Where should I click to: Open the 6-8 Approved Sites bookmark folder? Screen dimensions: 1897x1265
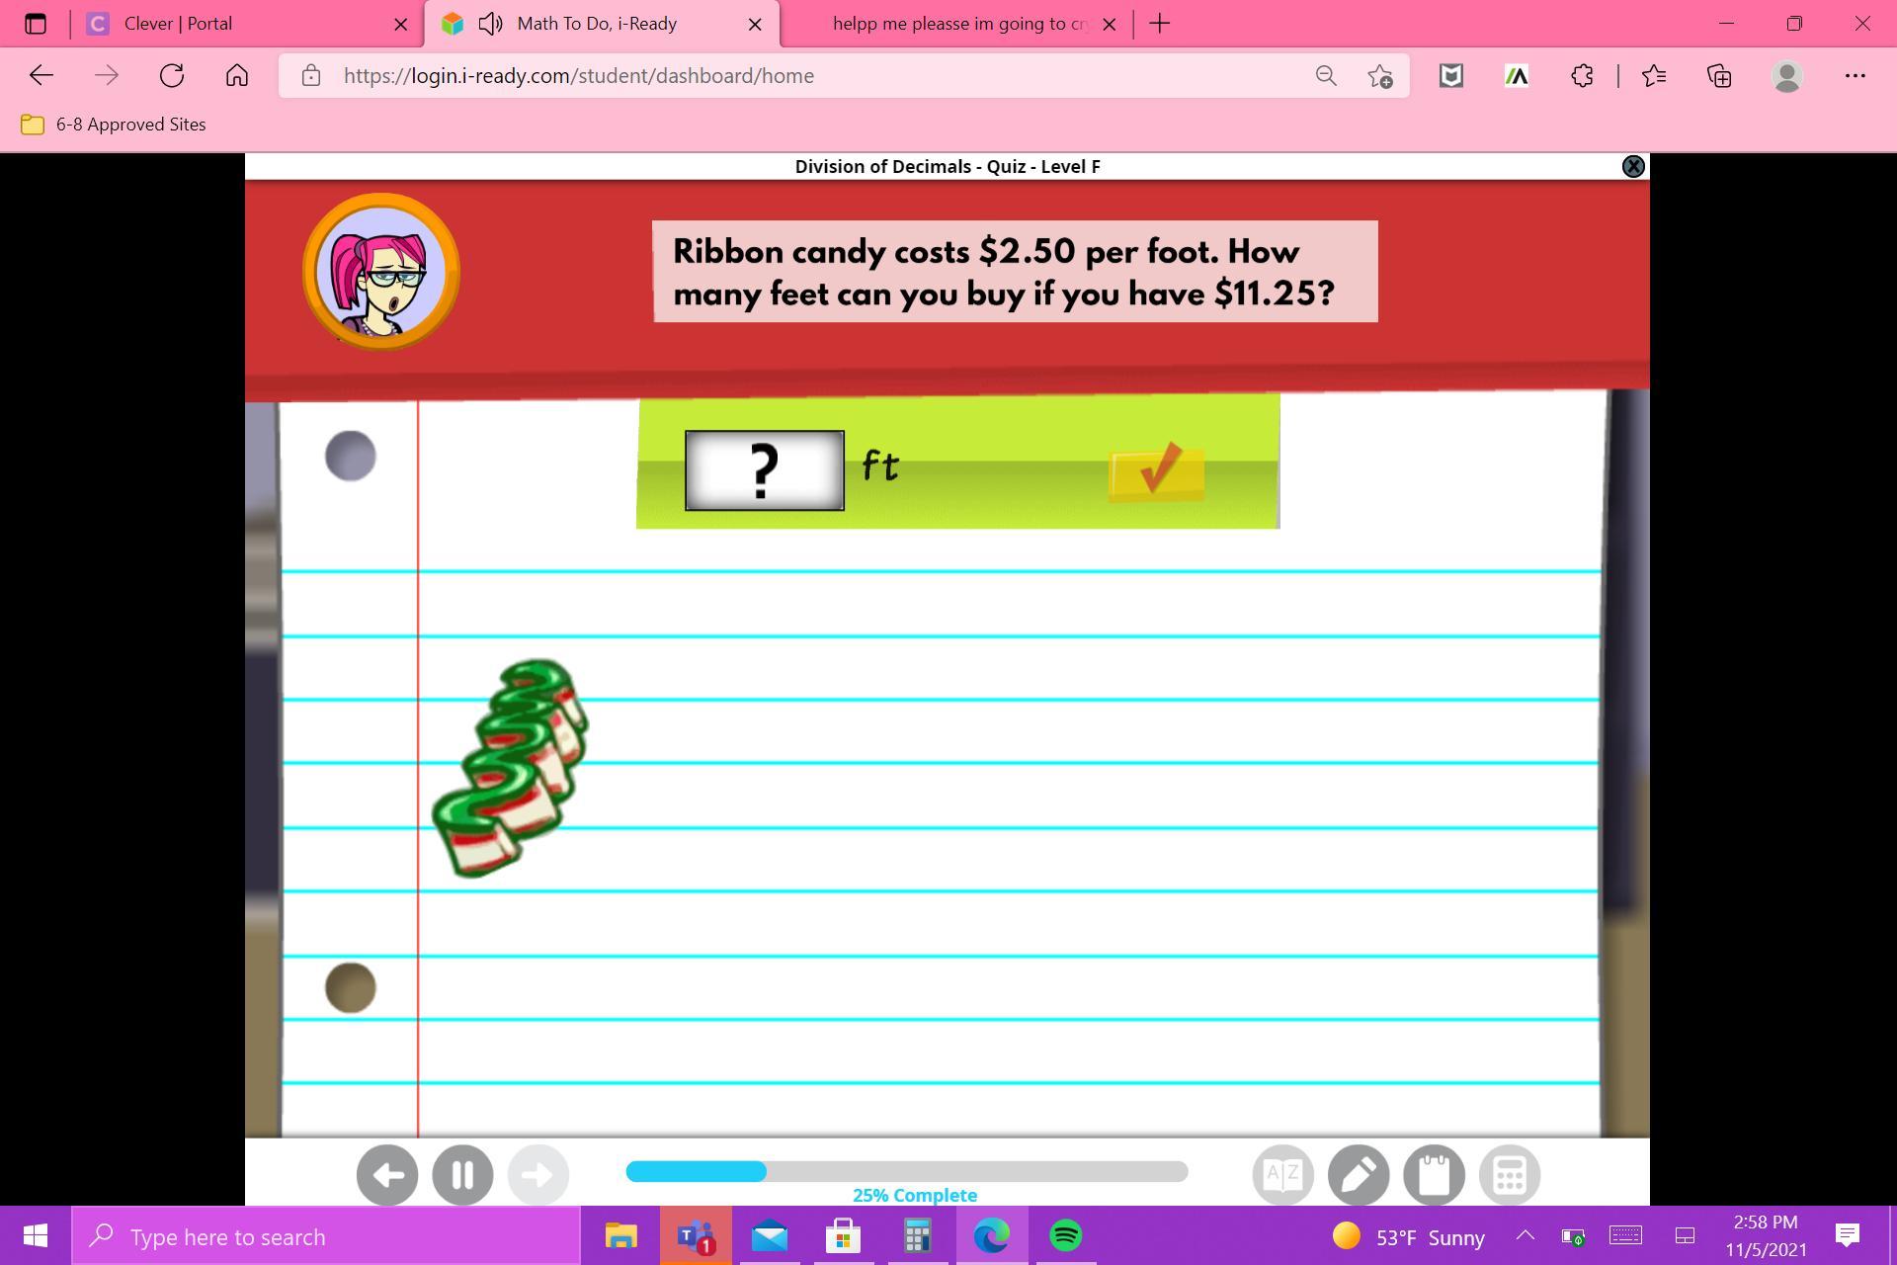114,125
